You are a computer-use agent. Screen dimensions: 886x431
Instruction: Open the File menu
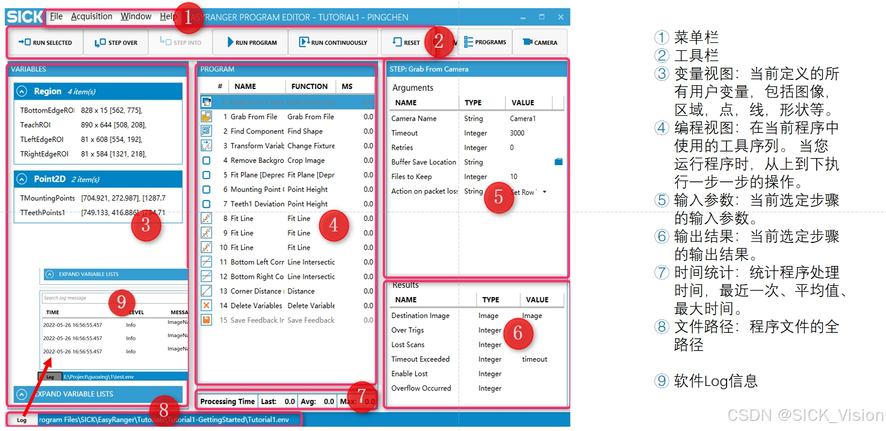56,17
